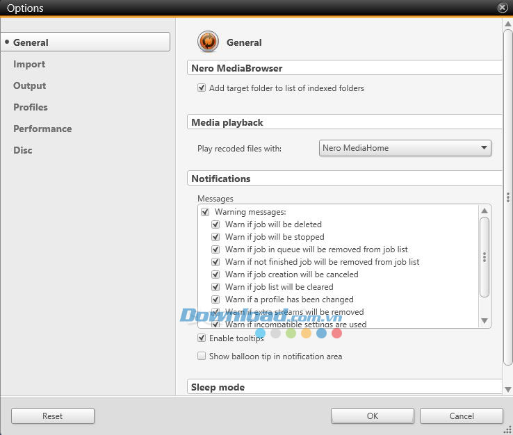Click the Cancel button
513x435 pixels.
[462, 416]
